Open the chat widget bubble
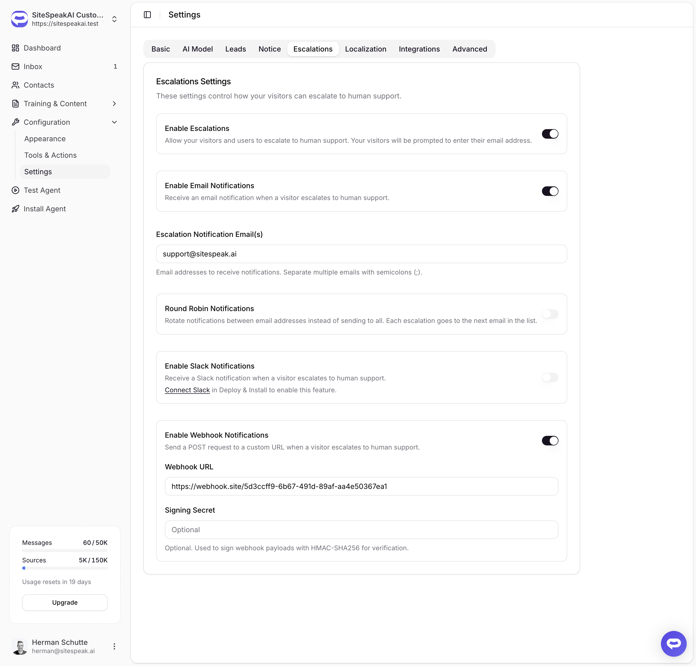696x666 pixels. tap(673, 643)
